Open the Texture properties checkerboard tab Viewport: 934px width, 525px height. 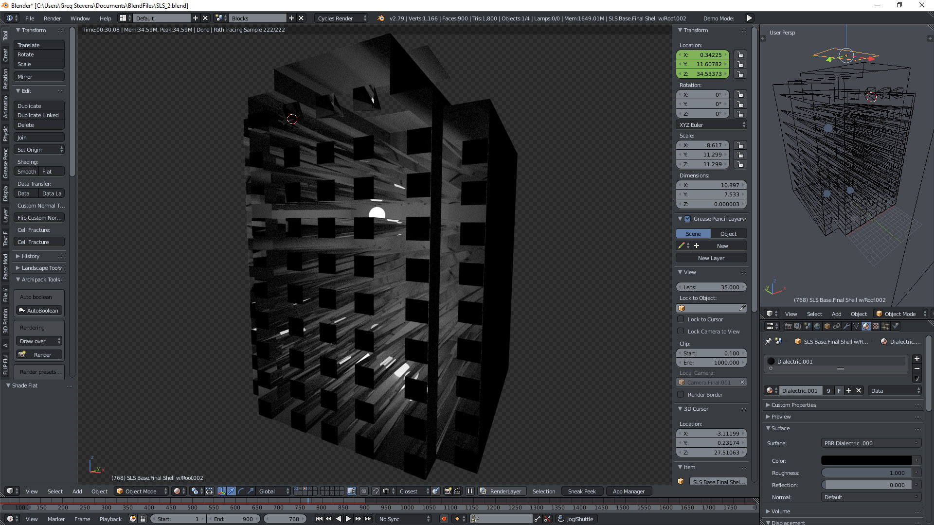point(876,326)
